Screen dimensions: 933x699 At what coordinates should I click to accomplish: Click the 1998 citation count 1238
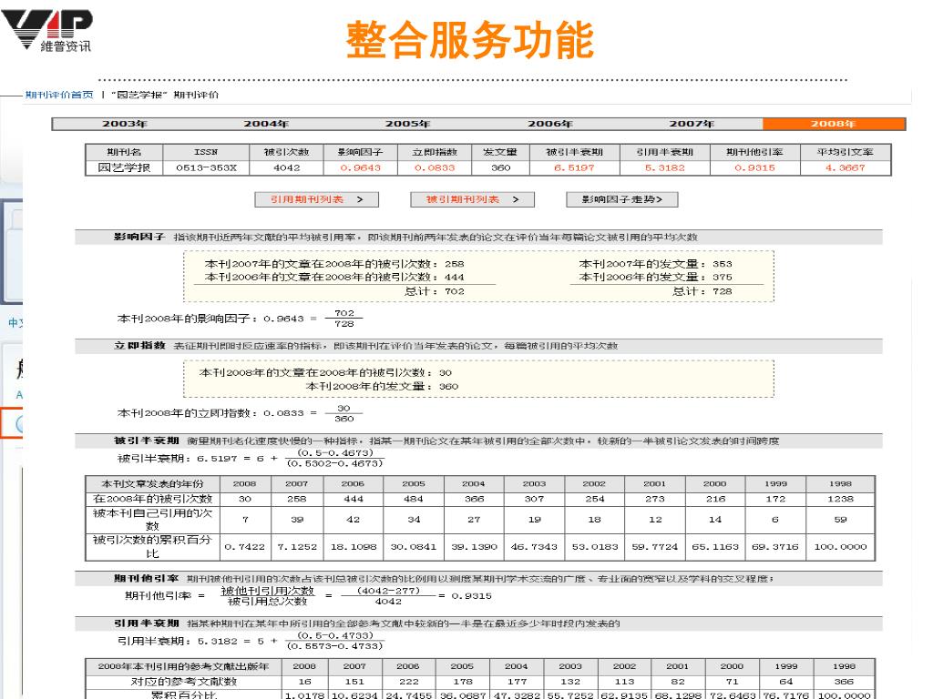click(x=840, y=499)
